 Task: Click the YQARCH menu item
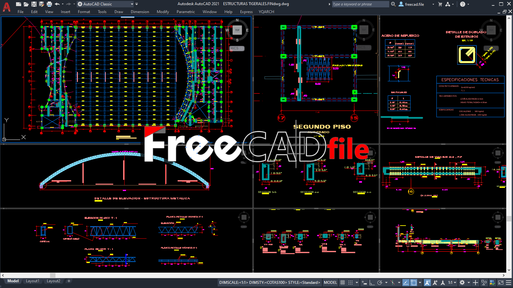coord(266,12)
